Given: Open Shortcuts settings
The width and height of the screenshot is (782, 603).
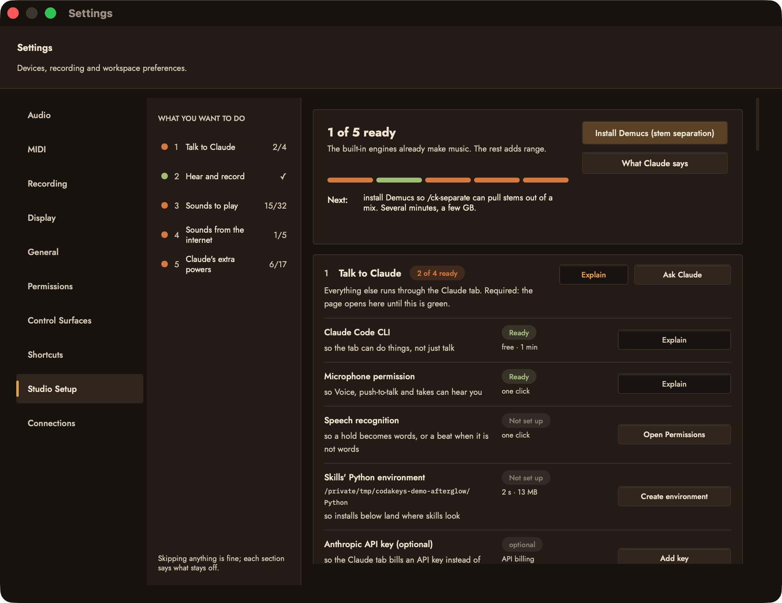Looking at the screenshot, I should click(x=80, y=354).
